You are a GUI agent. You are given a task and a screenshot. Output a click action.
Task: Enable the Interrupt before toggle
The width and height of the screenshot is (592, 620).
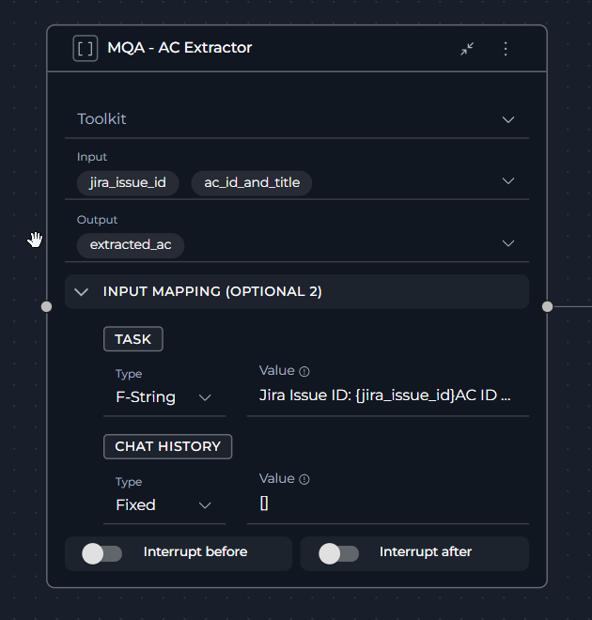(x=102, y=553)
